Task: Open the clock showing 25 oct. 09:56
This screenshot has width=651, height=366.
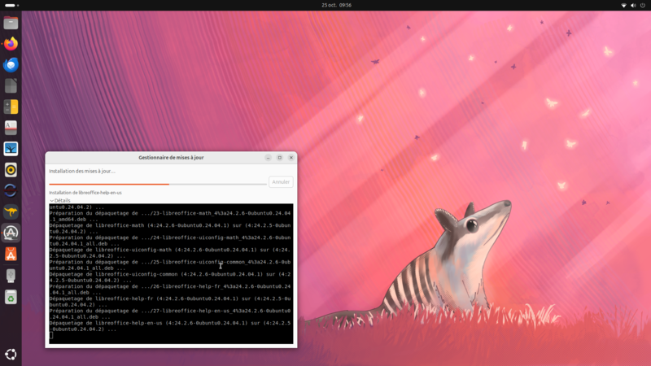Action: point(336,6)
